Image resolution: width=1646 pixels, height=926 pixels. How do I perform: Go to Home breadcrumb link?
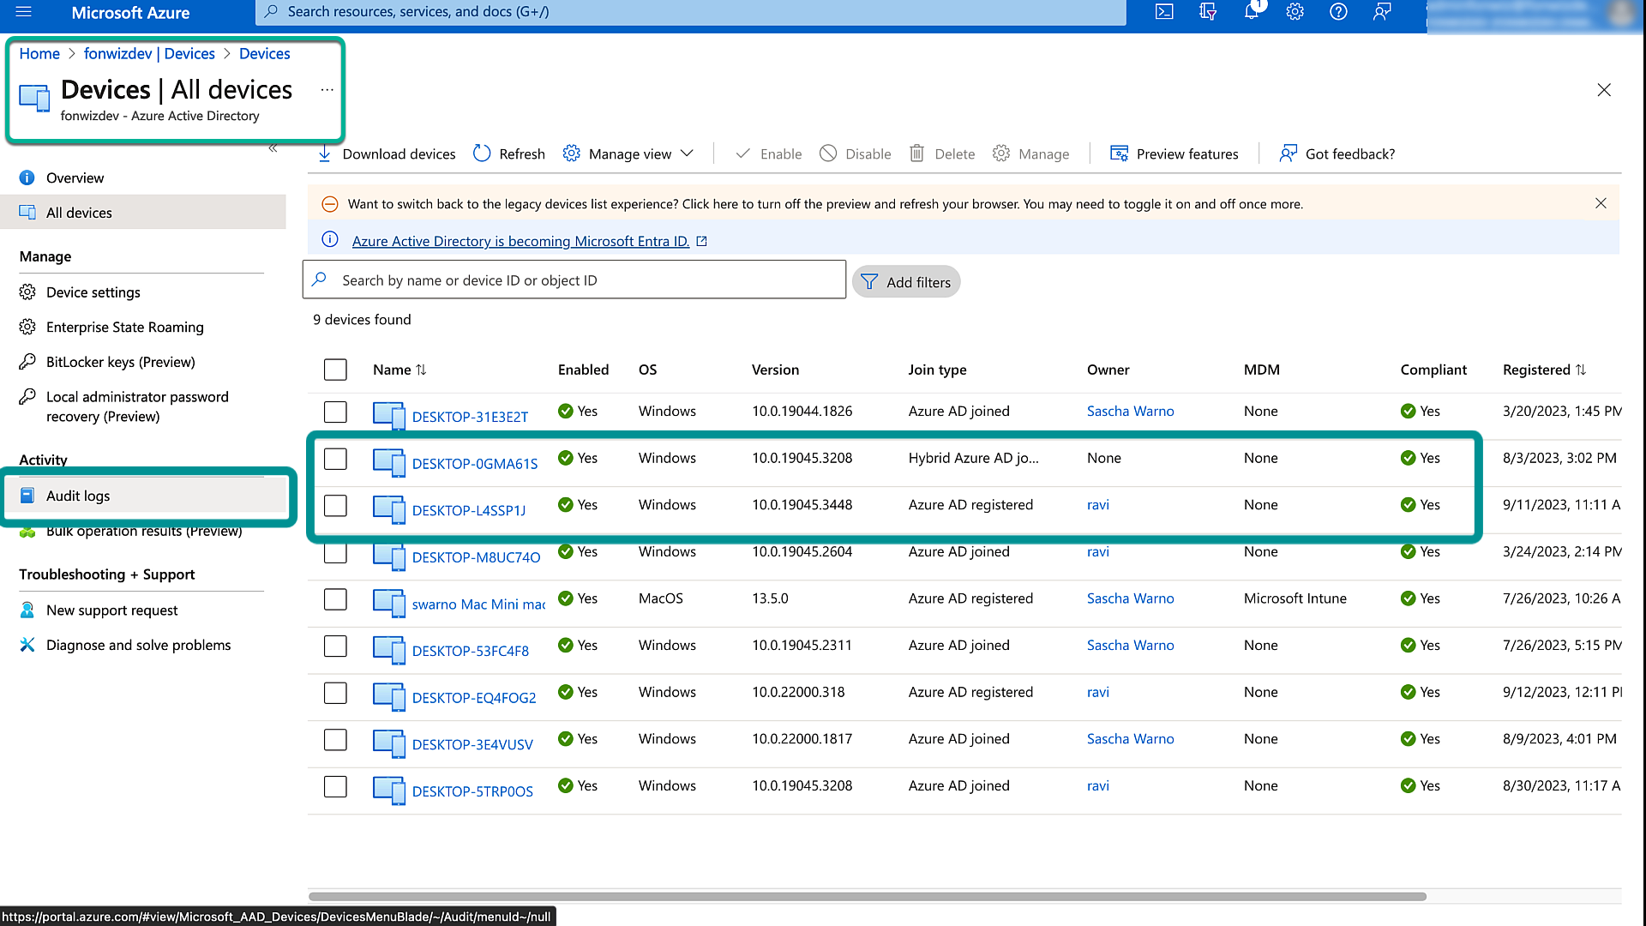(39, 53)
